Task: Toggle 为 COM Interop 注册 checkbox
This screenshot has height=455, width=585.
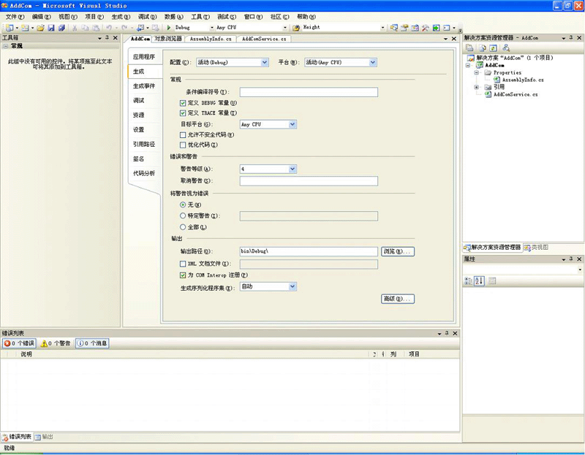Action: point(183,275)
